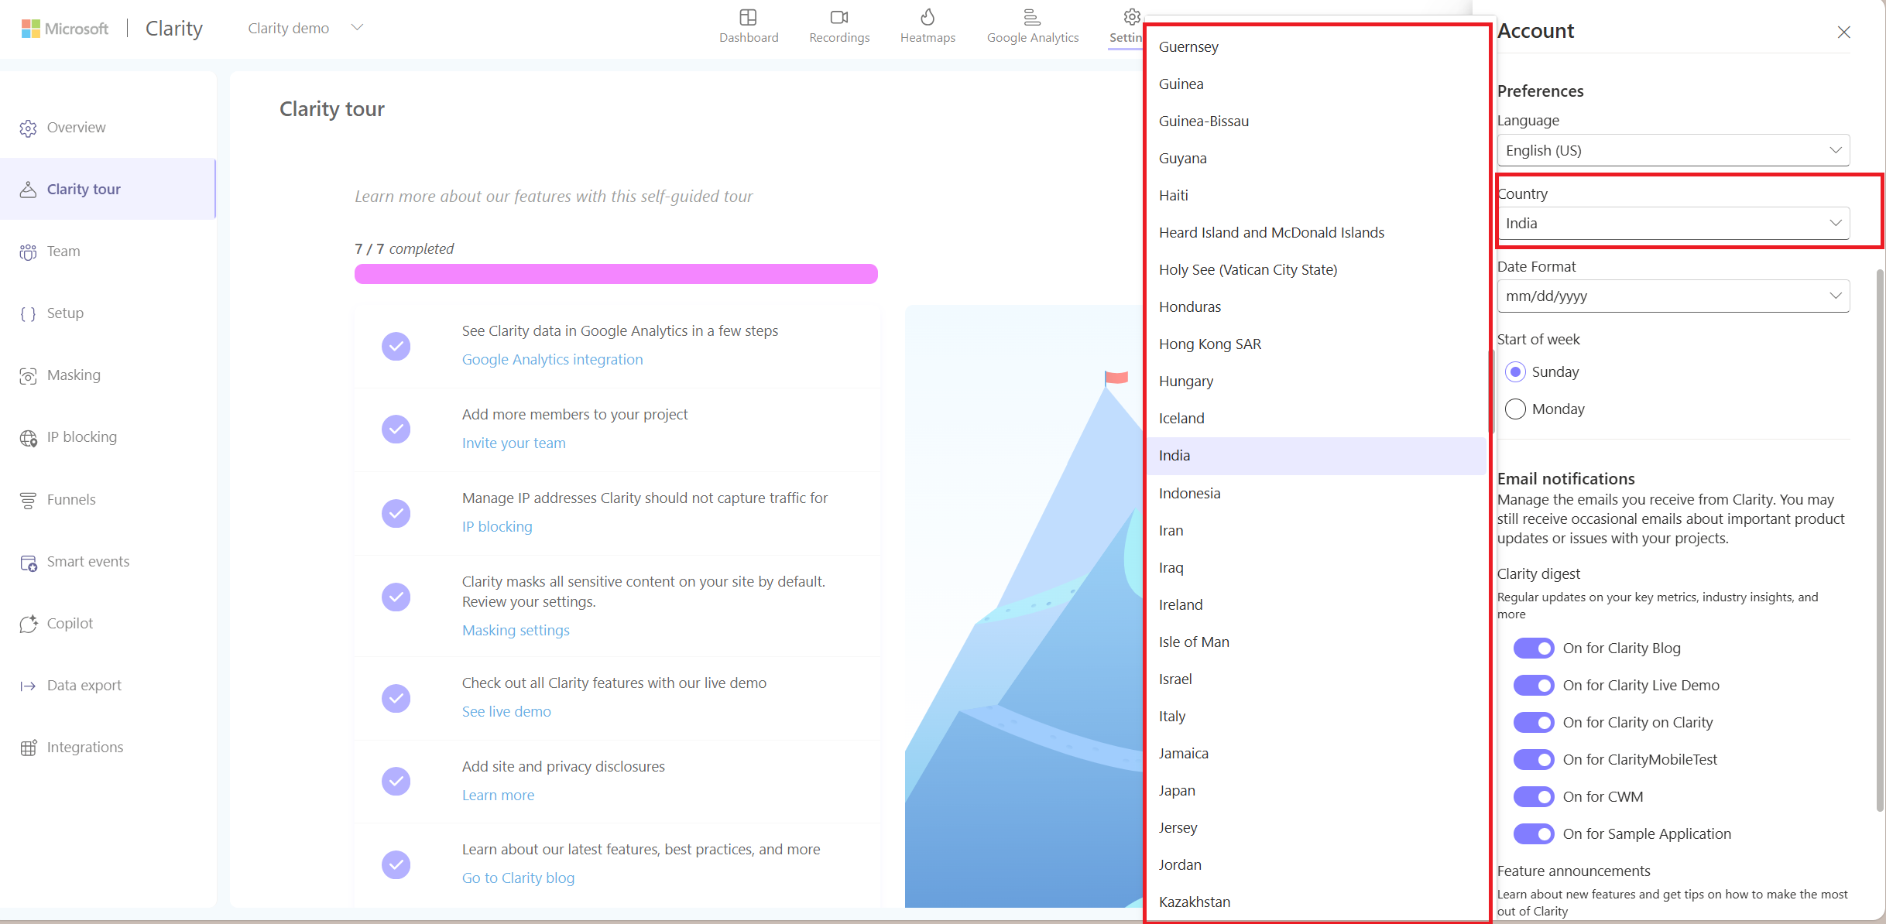Toggle off On for Clarity Blog notification
1886x924 pixels.
click(1535, 648)
